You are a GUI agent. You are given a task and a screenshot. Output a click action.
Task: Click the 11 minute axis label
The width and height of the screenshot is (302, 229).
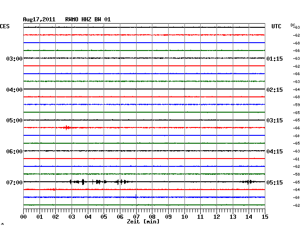pyautogui.click(x=200, y=217)
